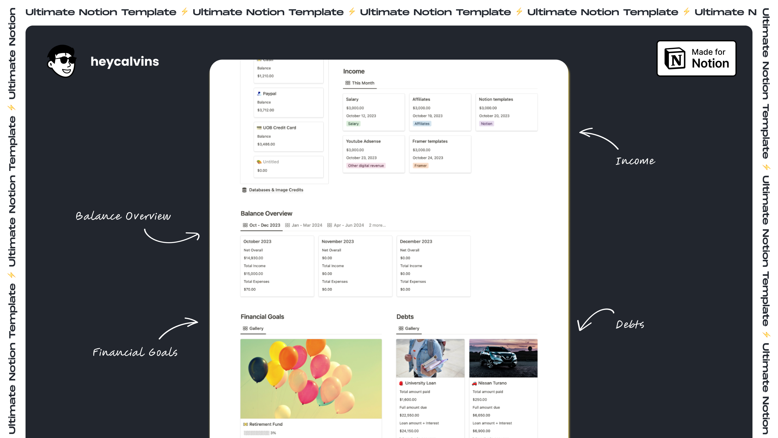The height and width of the screenshot is (438, 778).
Task: Click the $3,712.00 Paypal balance
Action: [x=266, y=110]
